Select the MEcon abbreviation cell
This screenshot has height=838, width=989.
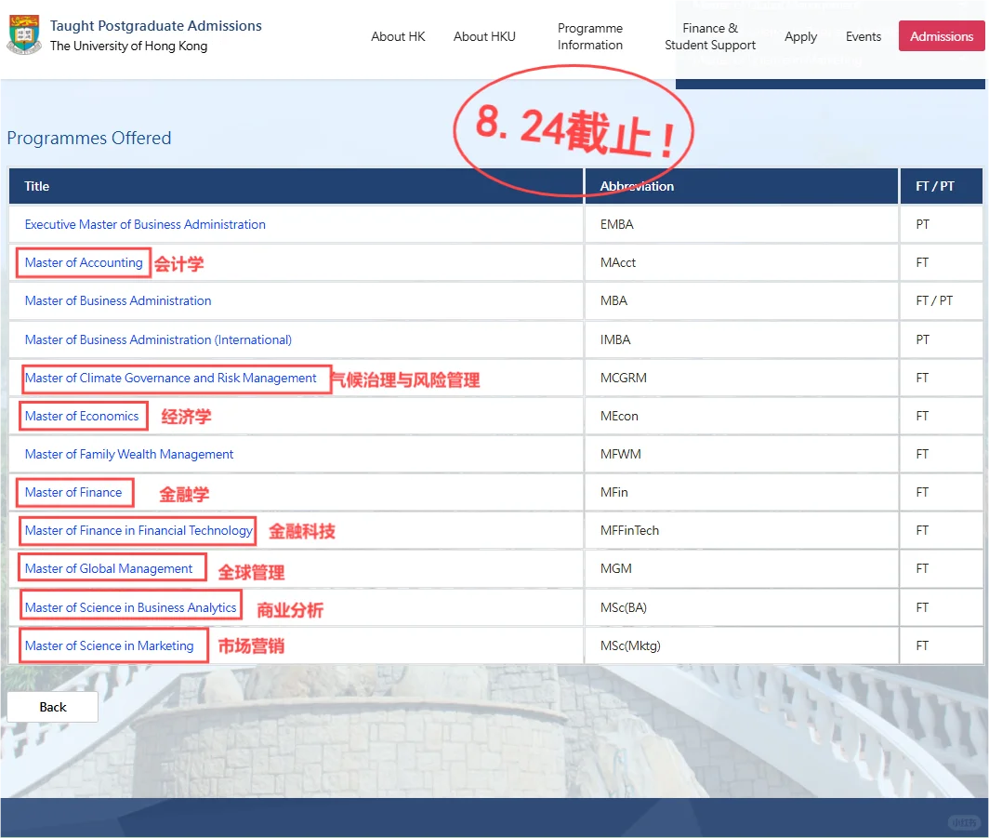click(741, 416)
